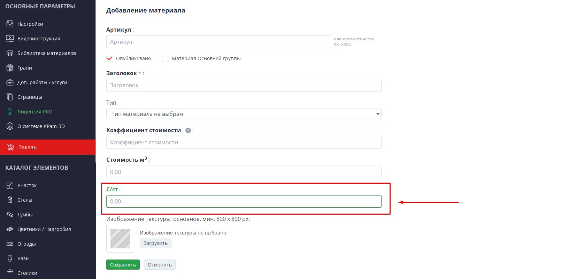Expand the Тип материала не выбран dropdown
Image resolution: width=584 pixels, height=279 pixels.
(244, 114)
